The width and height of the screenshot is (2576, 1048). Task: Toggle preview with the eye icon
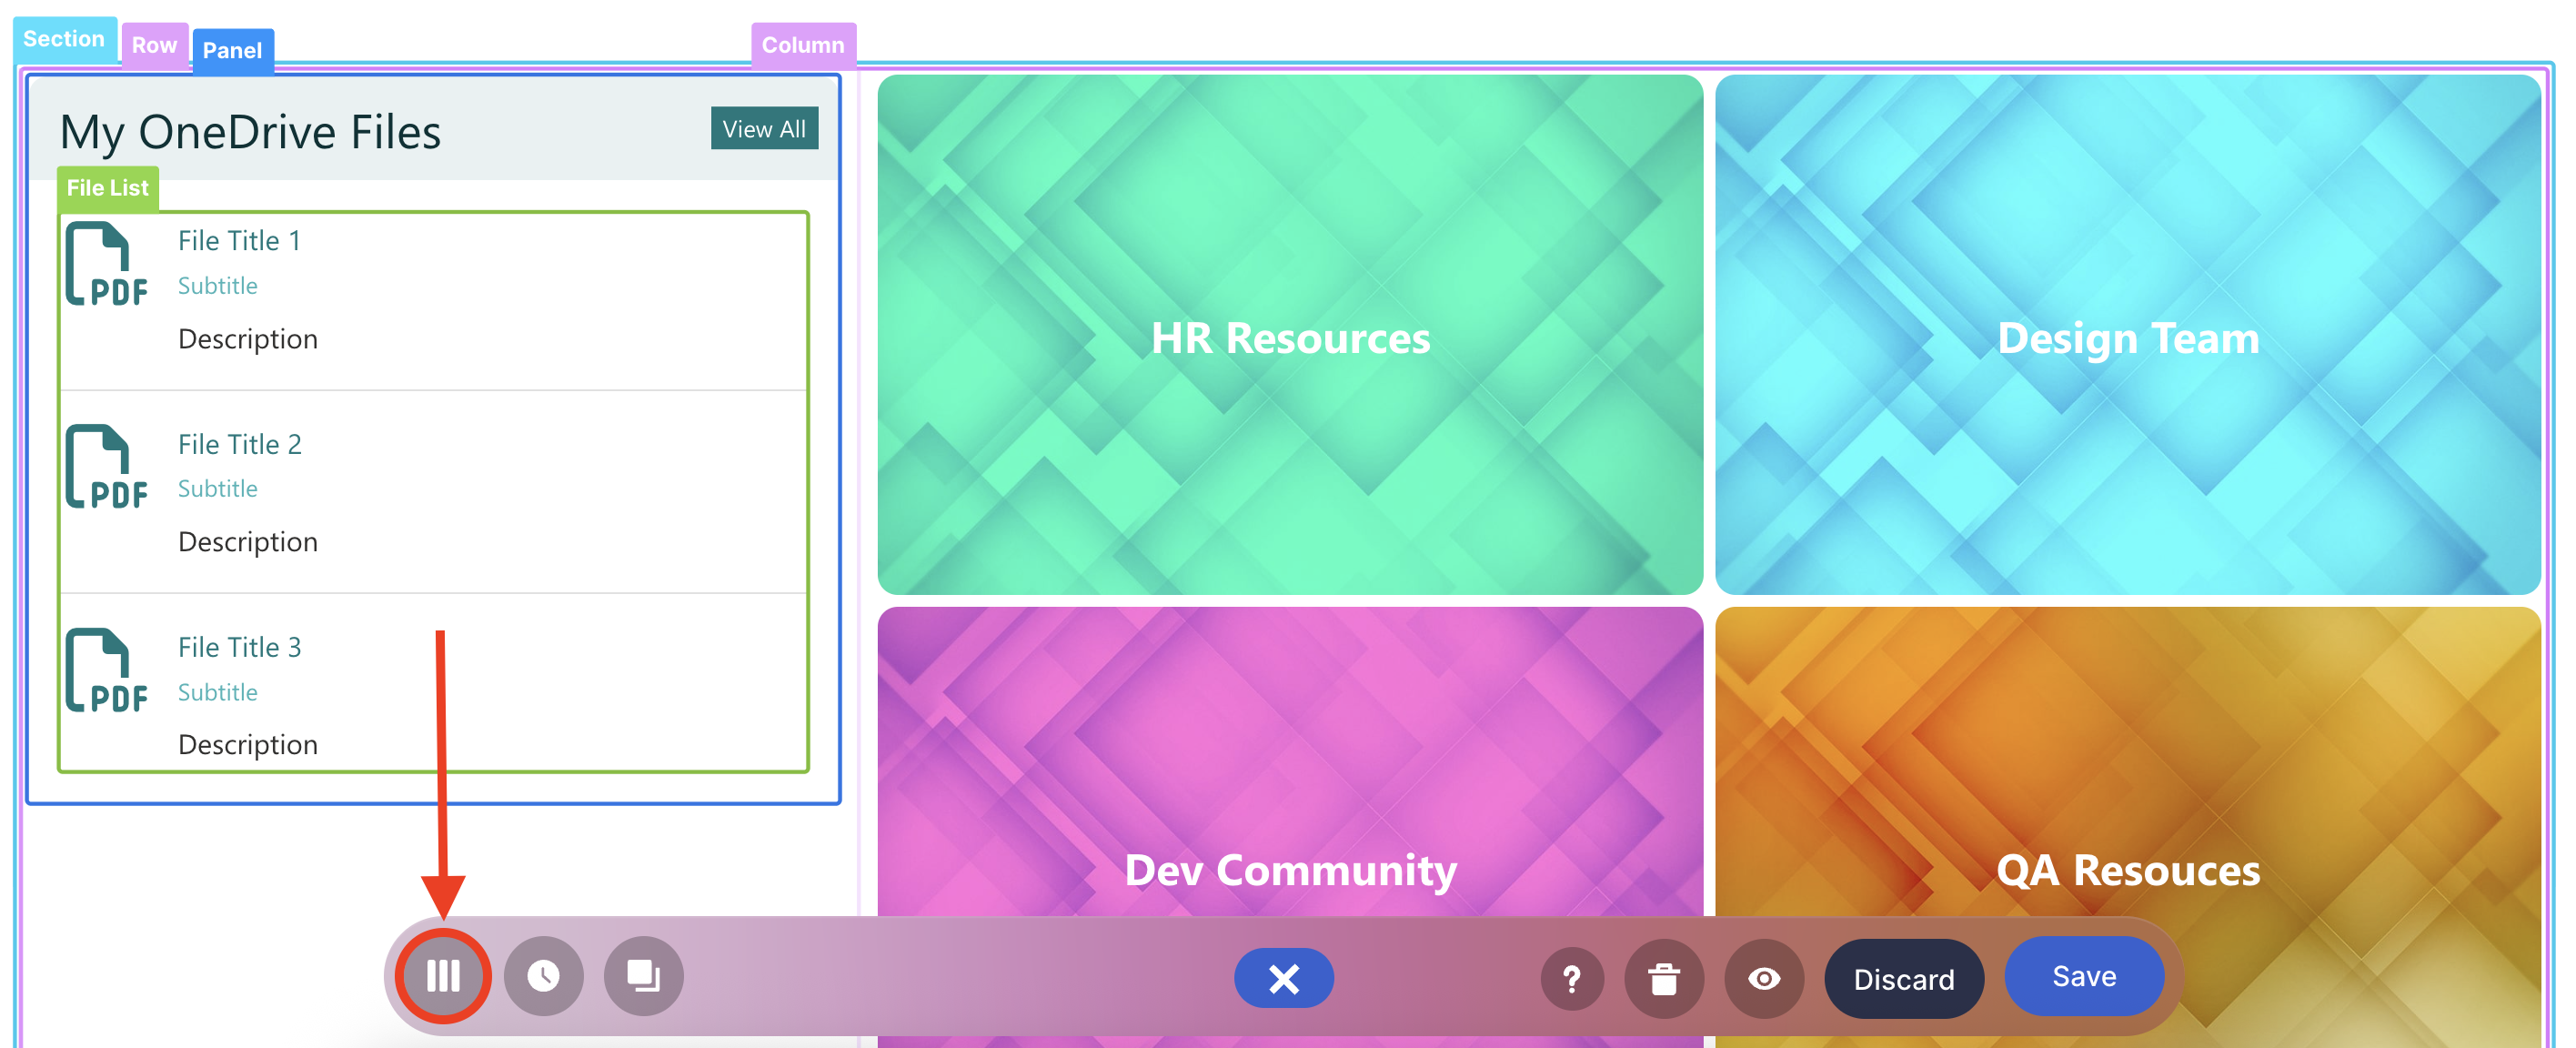click(1763, 978)
